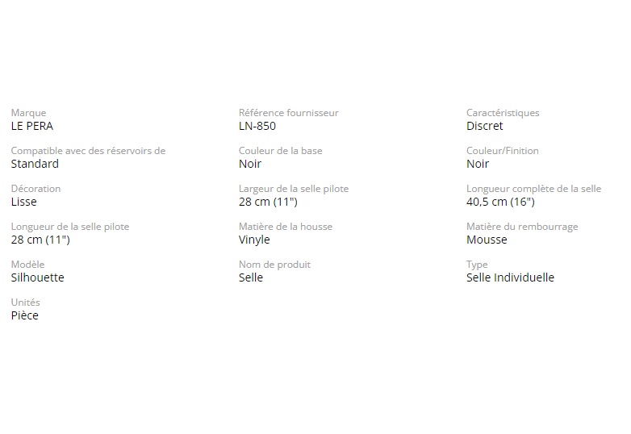Click the Silhouette model value
Screen dimensions: 631x434
coord(37,278)
